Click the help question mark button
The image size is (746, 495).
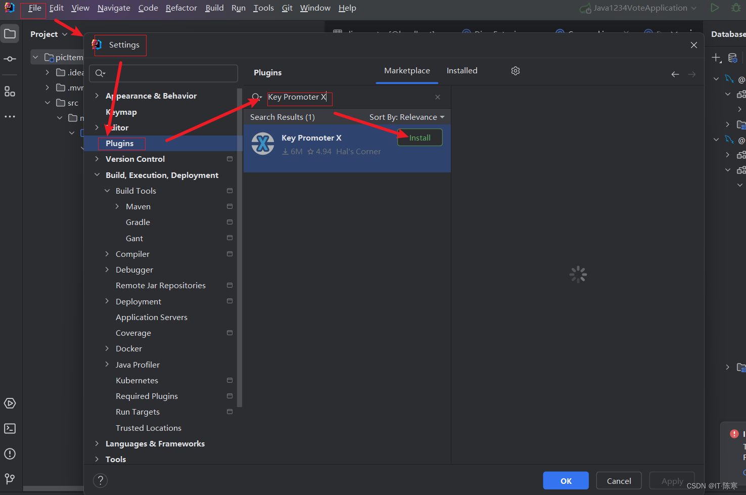pyautogui.click(x=100, y=480)
